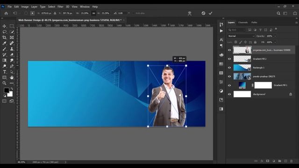This screenshot has height=168, width=299.
Task: Open the Actions panel play icon
Action: [221, 31]
